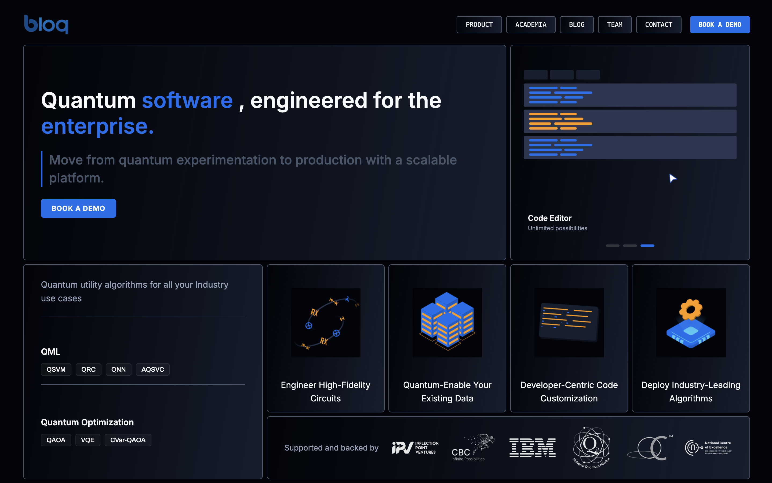The height and width of the screenshot is (483, 772).
Task: Click the Inflection Point Ventures logo
Action: [x=415, y=448]
